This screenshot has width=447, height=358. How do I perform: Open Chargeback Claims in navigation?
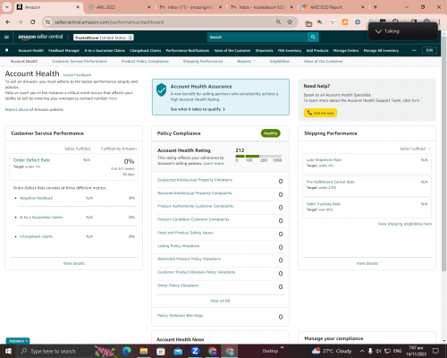click(x=146, y=51)
